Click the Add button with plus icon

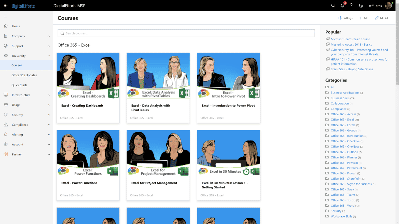point(363,18)
